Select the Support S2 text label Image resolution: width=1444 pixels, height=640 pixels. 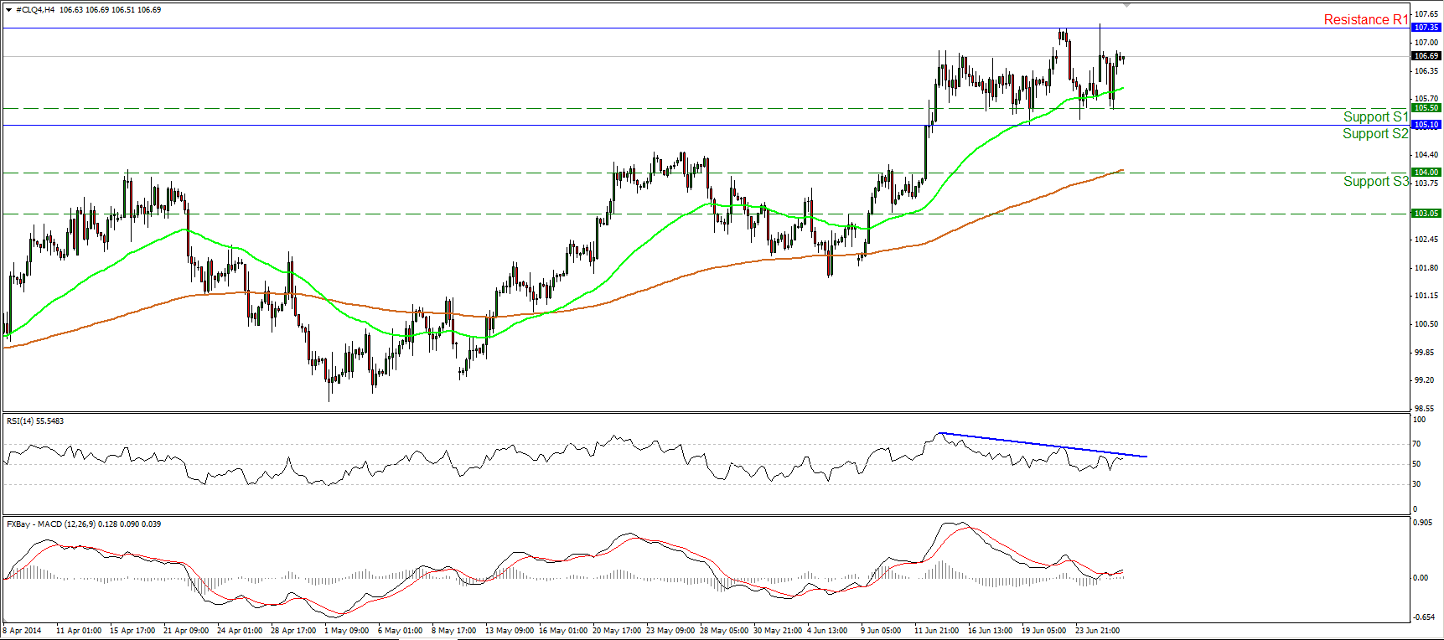pos(1376,133)
